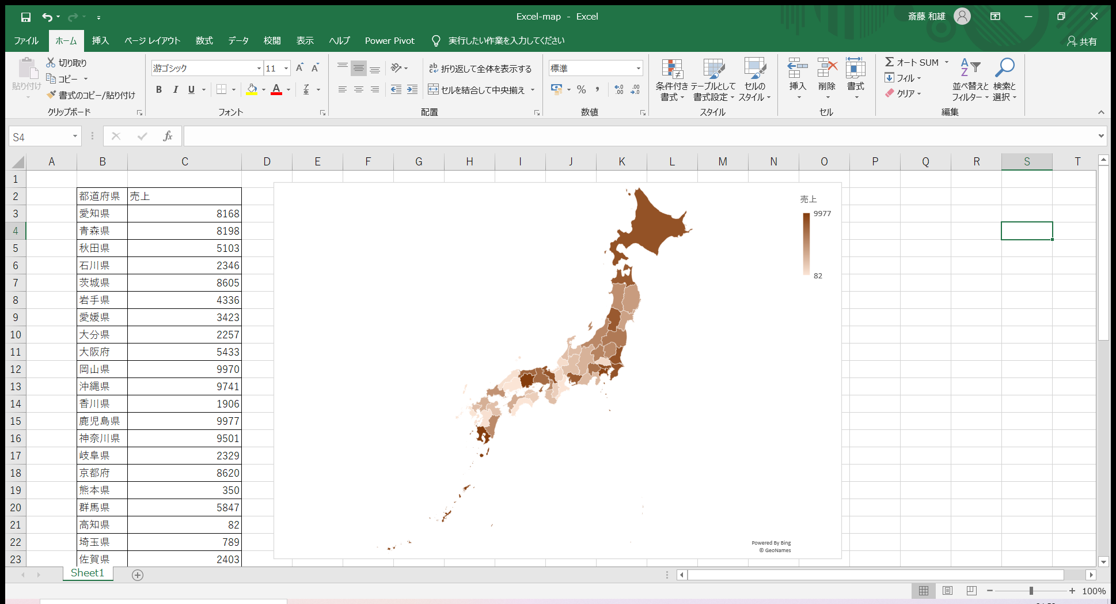Expand the borders dropdown arrow
1116x604 pixels.
[233, 89]
